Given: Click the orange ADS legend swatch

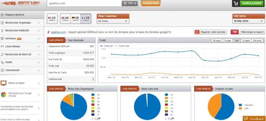Looking at the screenshot, I should 240,108.
